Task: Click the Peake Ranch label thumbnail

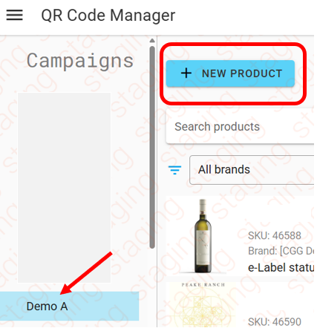Action: pyautogui.click(x=203, y=304)
